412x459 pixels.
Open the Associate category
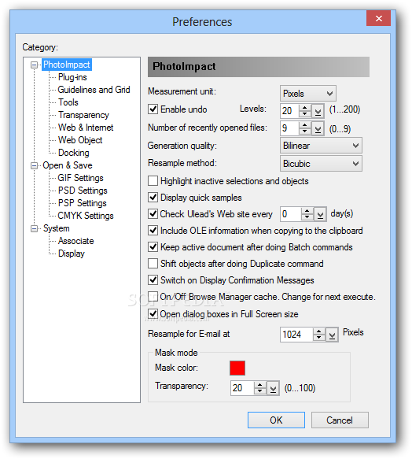[76, 241]
